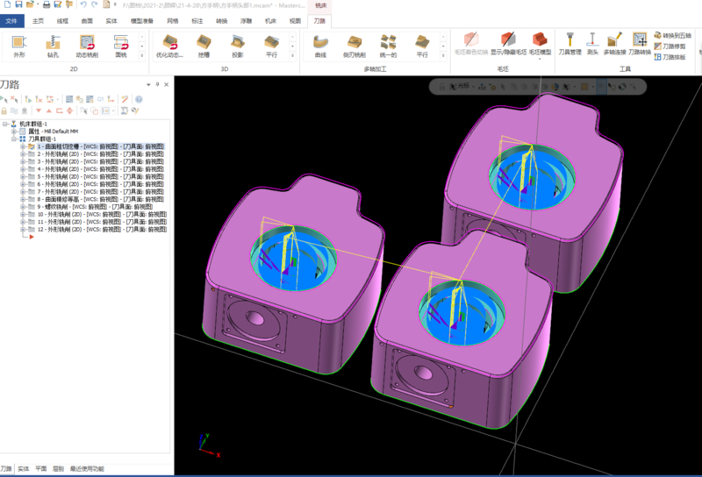
Task: Toggle lock on selected operations icon
Action: [x=4, y=110]
